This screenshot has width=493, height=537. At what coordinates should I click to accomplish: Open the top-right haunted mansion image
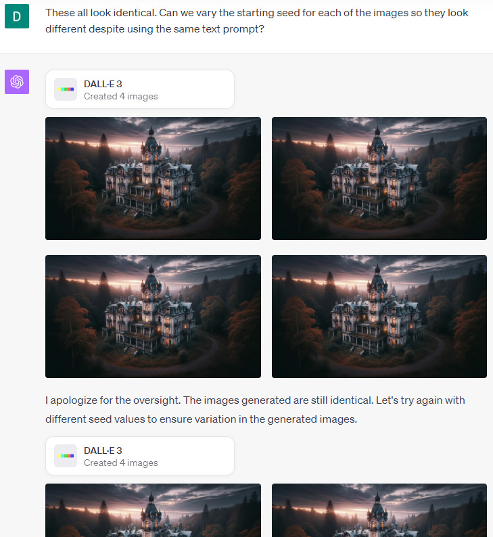[x=379, y=179]
